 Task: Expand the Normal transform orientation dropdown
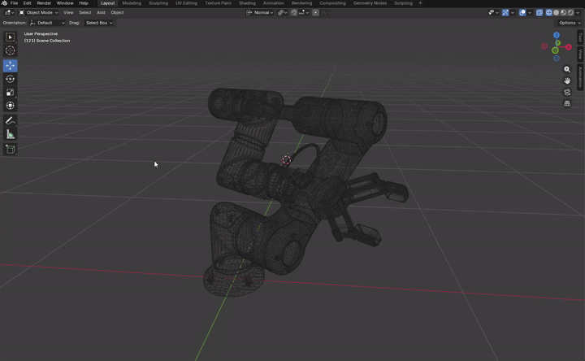point(260,13)
